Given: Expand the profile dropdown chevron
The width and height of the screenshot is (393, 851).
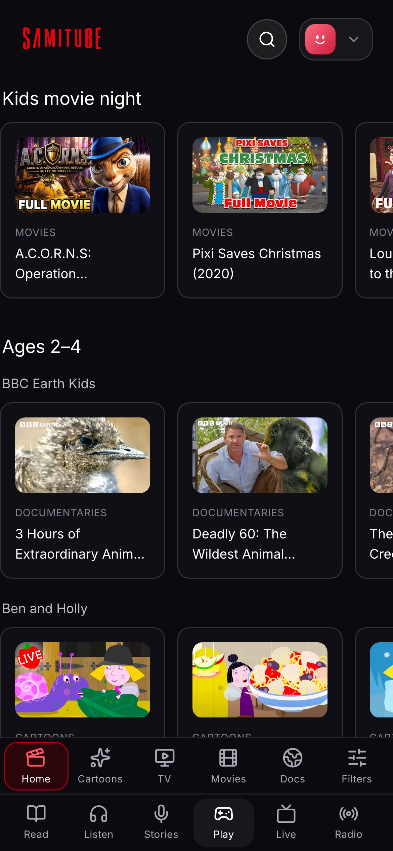Looking at the screenshot, I should pyautogui.click(x=353, y=39).
